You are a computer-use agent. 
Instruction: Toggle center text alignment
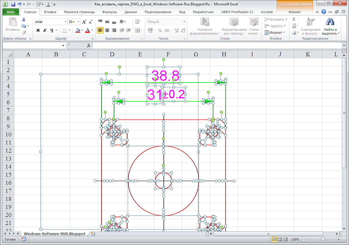[107, 30]
